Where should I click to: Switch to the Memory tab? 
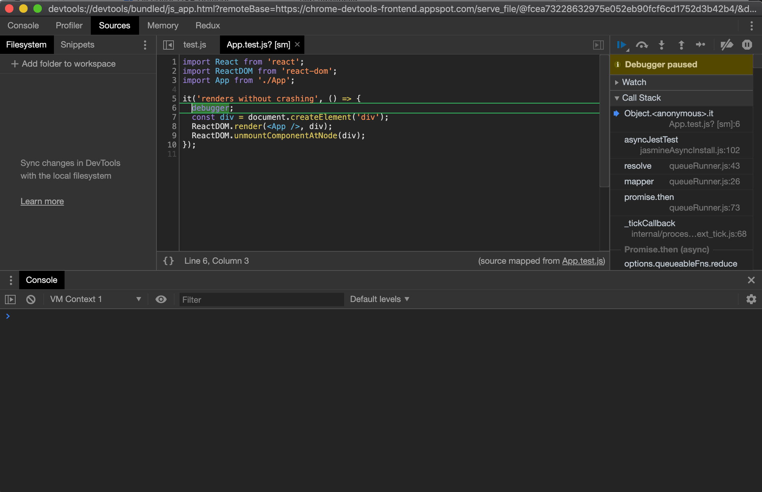coord(163,25)
